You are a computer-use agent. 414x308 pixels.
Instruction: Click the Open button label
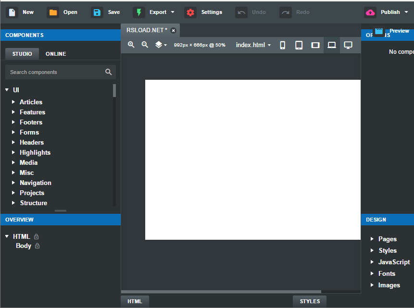coord(70,12)
